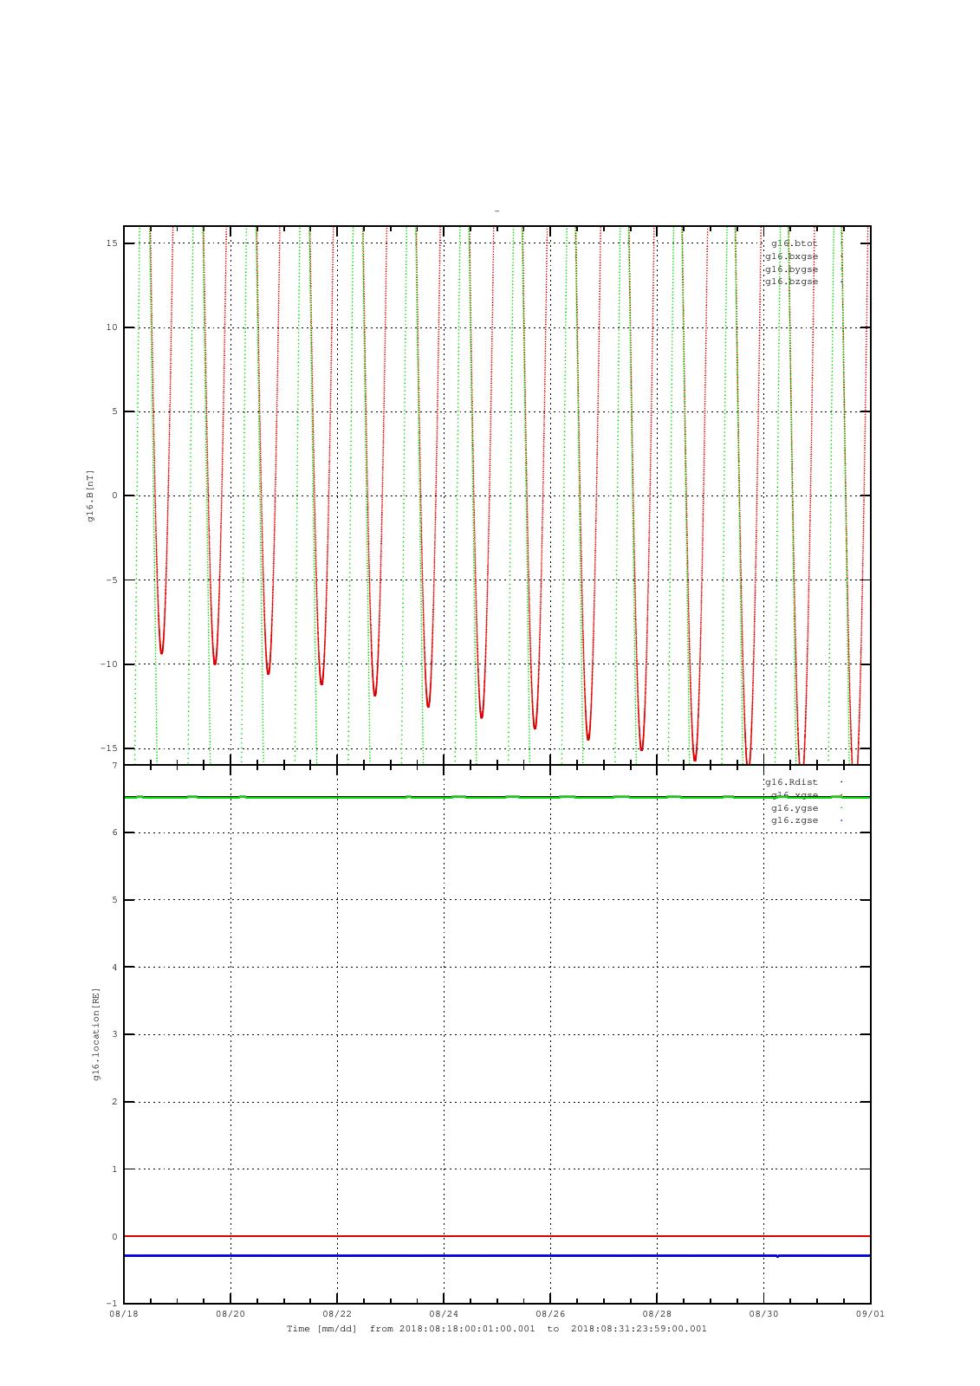
Task: Select the 08/28 date tick label
Action: (657, 1314)
